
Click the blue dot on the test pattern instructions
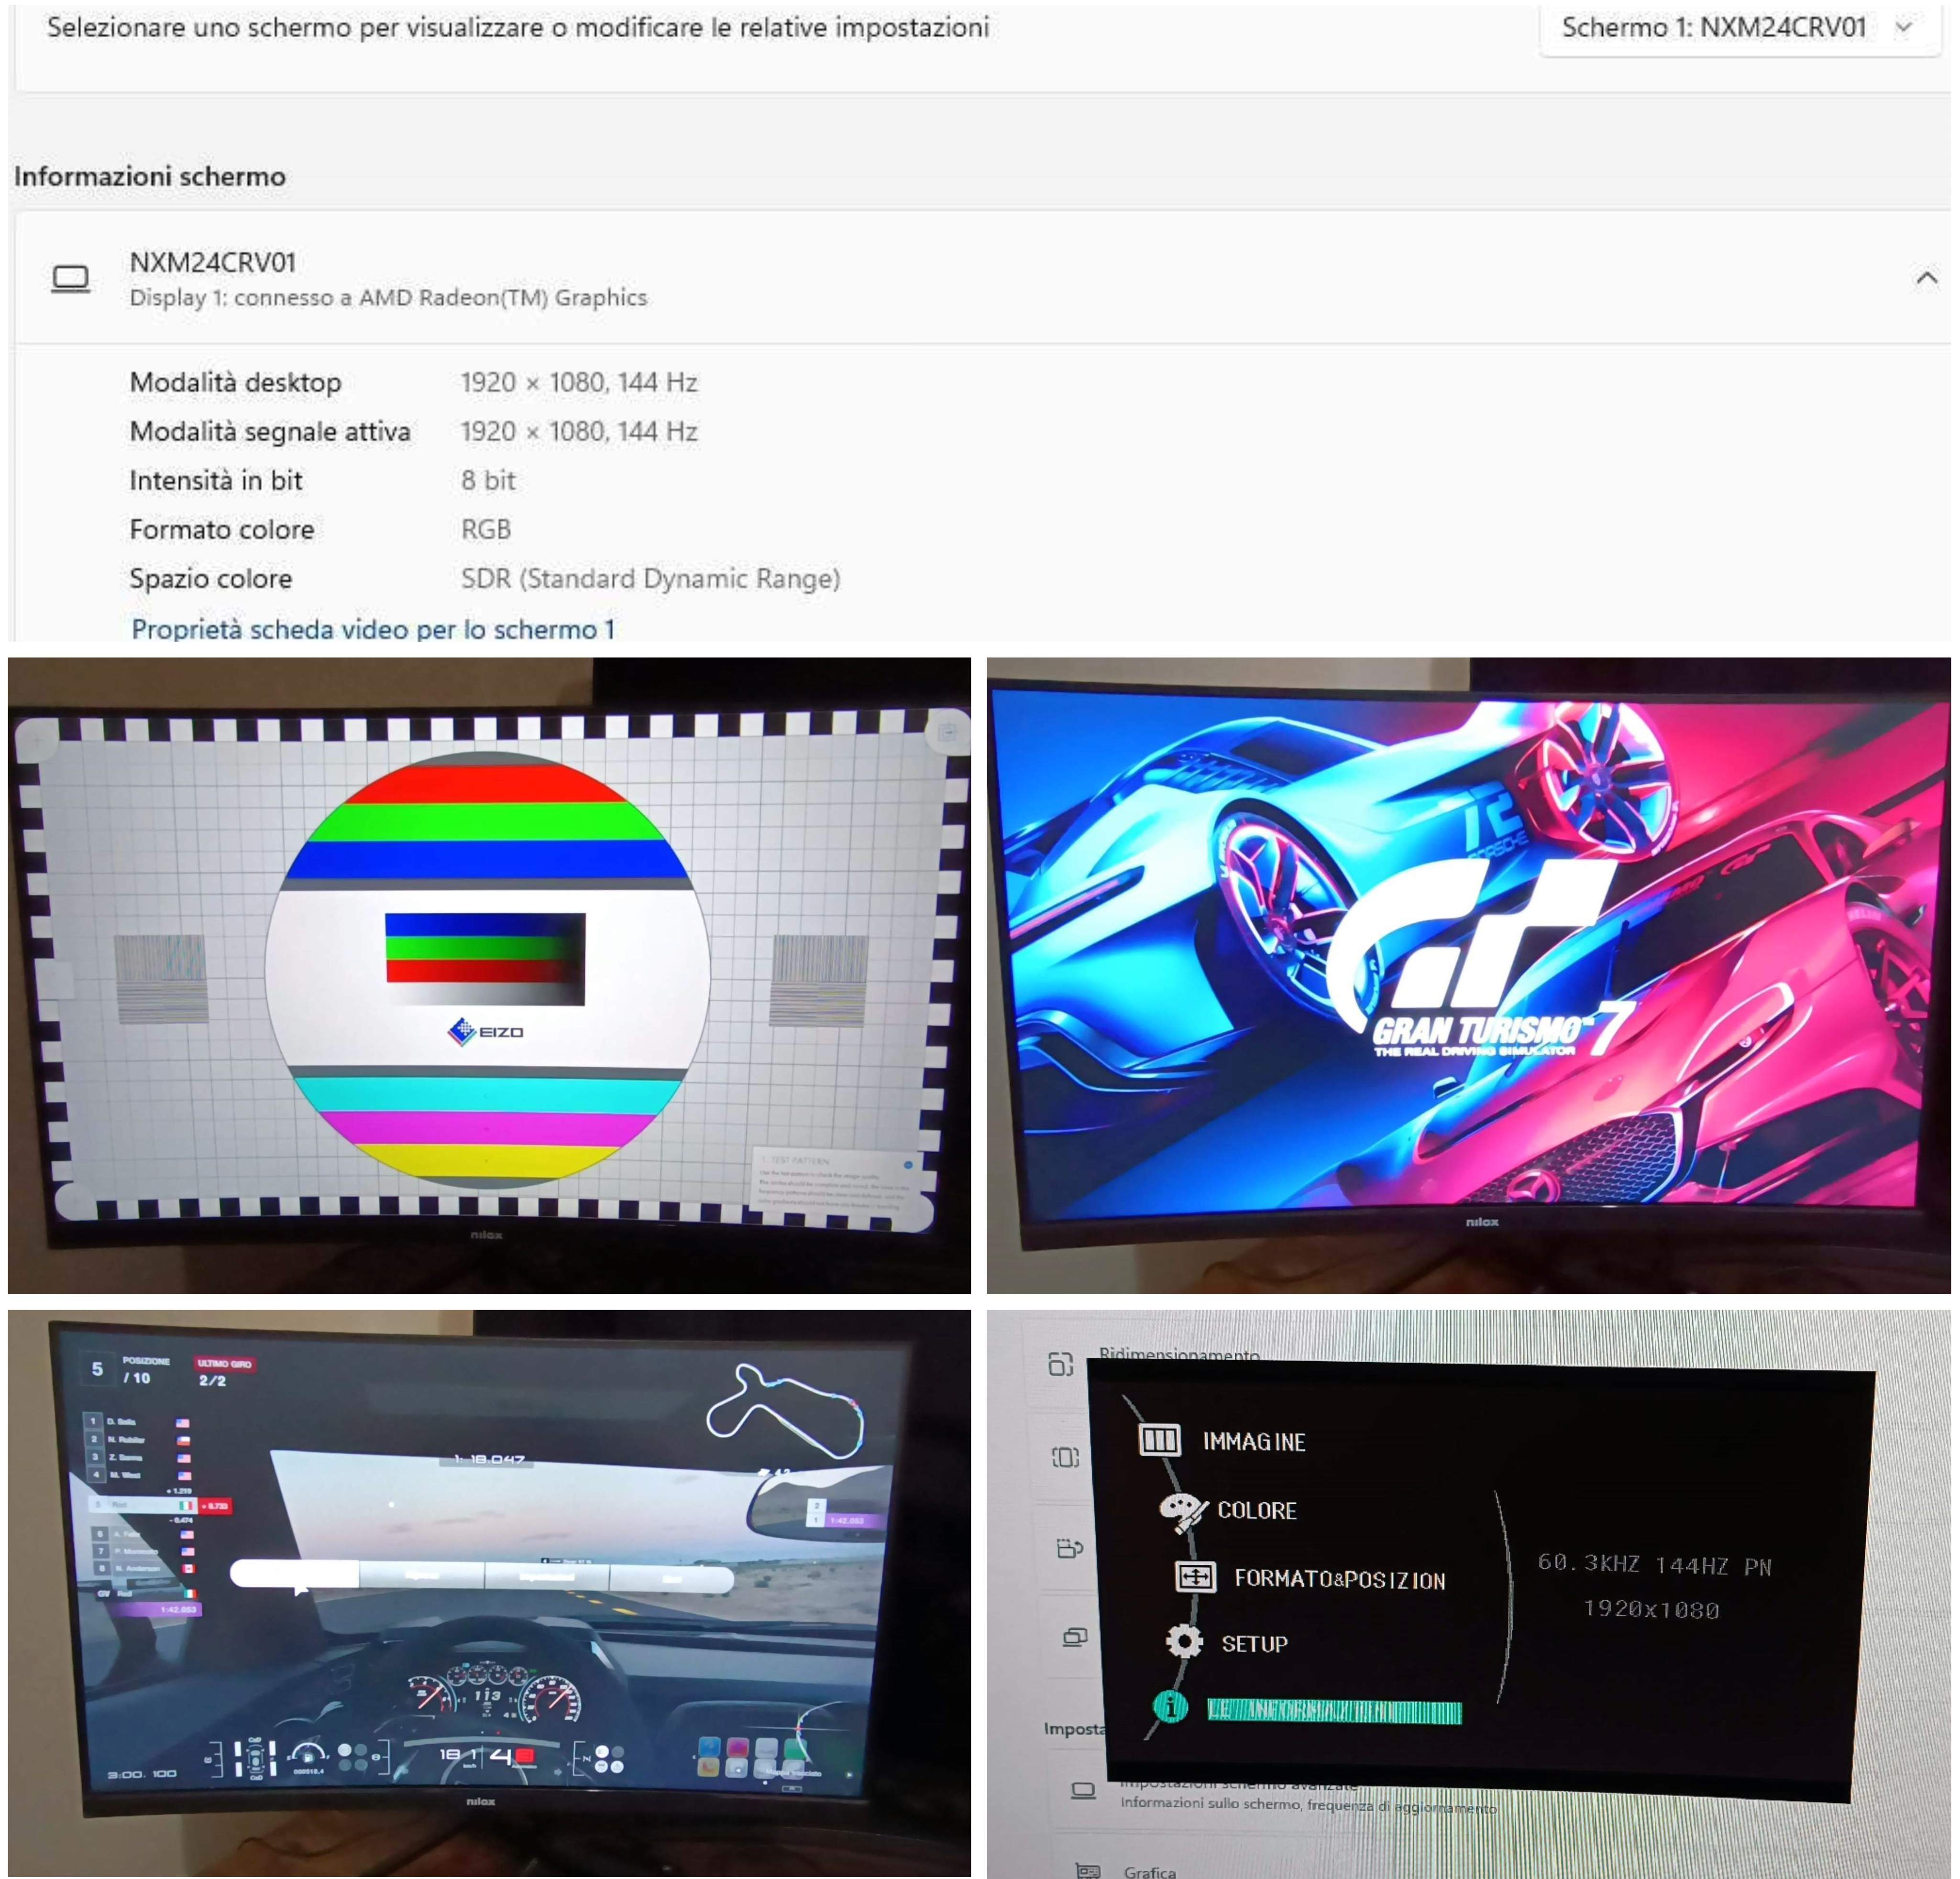pos(908,1165)
